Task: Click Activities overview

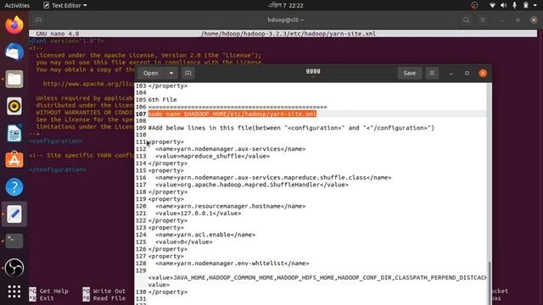Action: pyautogui.click(x=17, y=5)
